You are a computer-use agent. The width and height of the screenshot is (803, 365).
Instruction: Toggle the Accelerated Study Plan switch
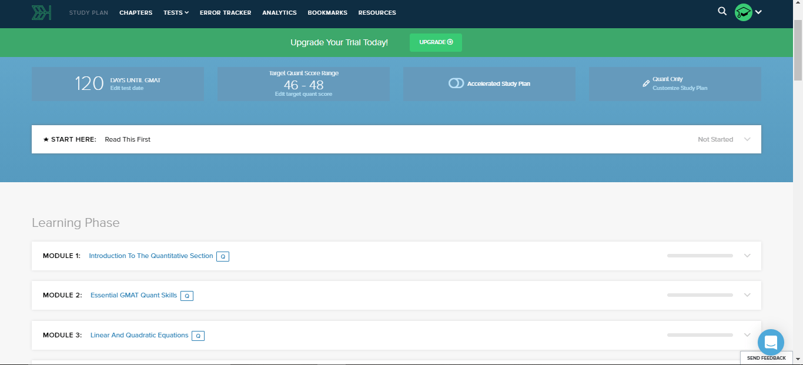point(456,83)
